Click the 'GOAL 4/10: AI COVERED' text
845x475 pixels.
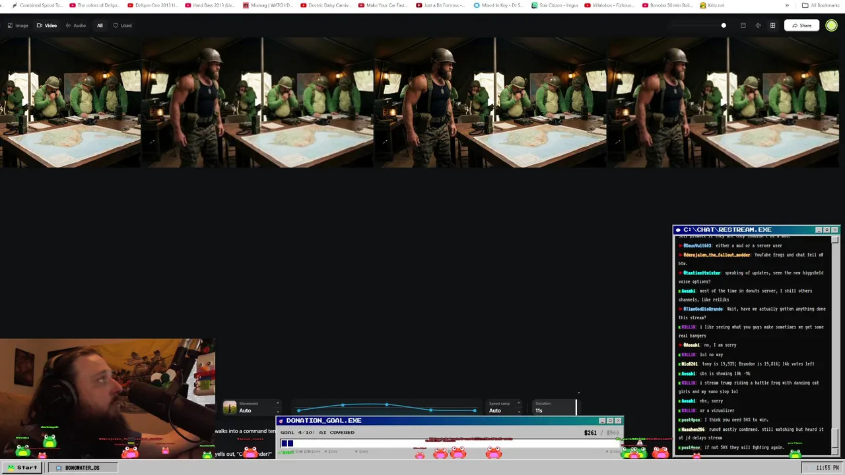point(317,433)
